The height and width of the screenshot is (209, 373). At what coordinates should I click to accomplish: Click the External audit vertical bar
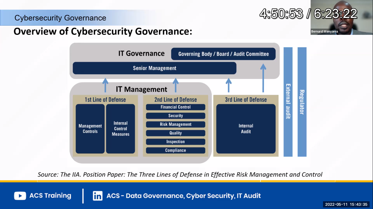[288, 102]
